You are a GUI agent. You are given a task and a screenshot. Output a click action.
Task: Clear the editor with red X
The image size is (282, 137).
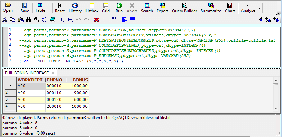97,20
